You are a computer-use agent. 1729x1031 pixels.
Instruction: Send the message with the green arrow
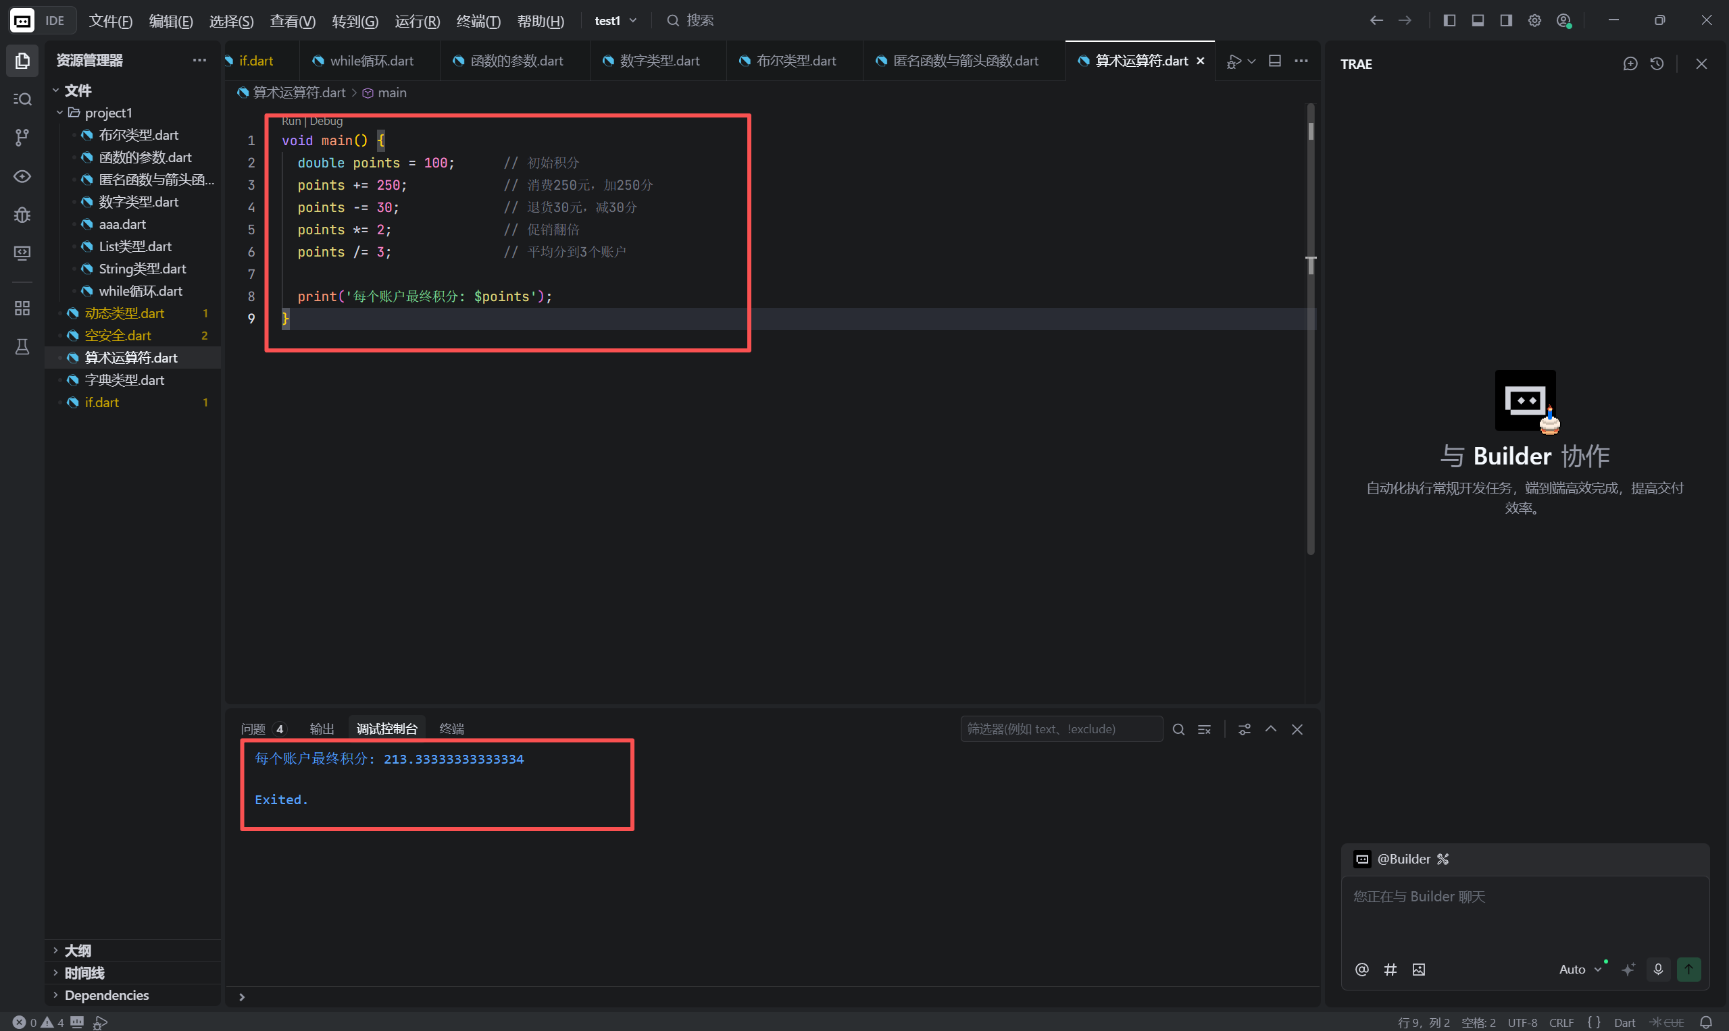(x=1688, y=968)
